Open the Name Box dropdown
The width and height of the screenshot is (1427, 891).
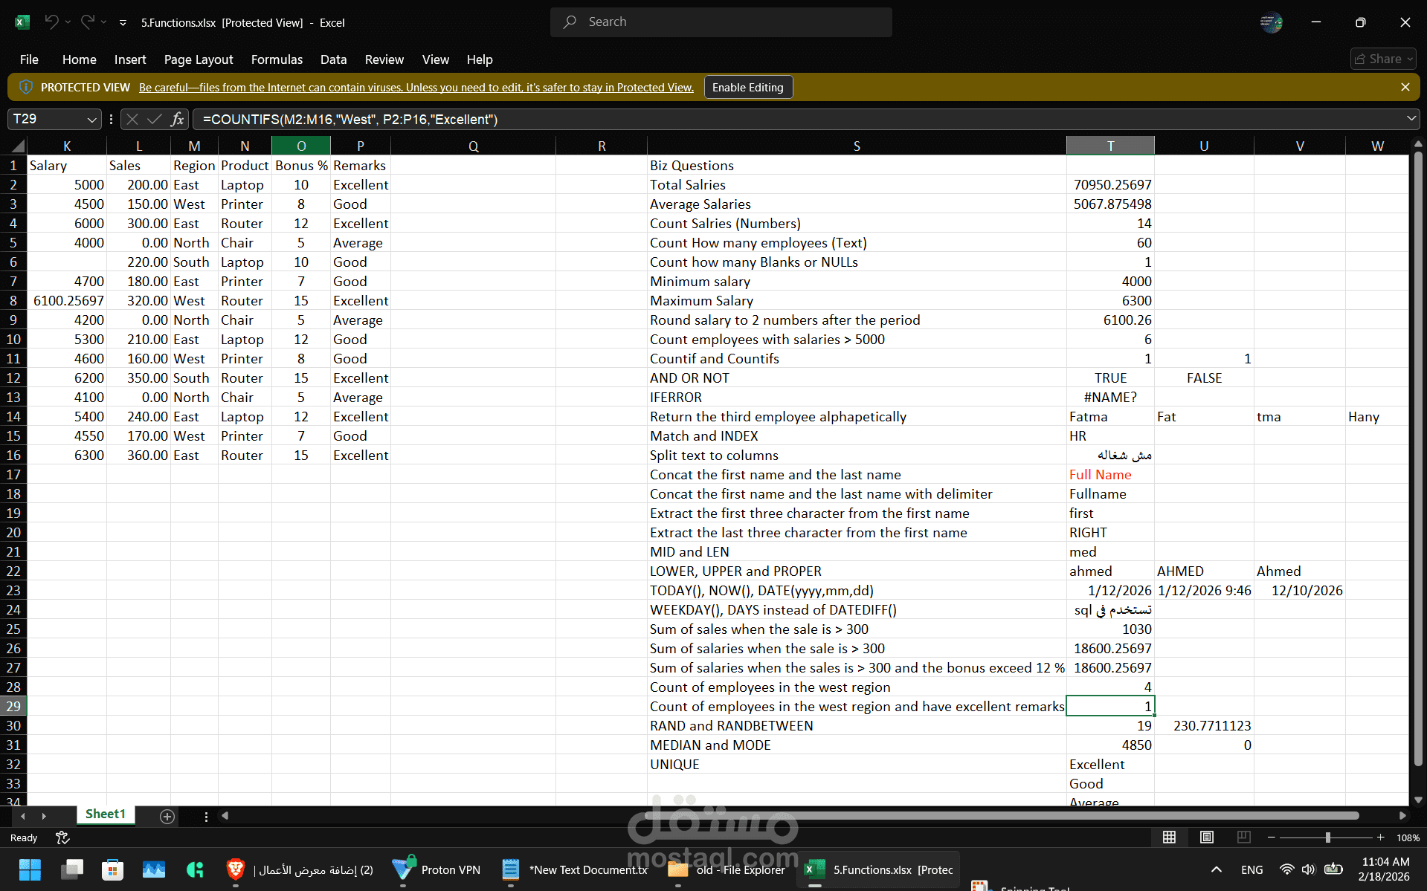91,119
